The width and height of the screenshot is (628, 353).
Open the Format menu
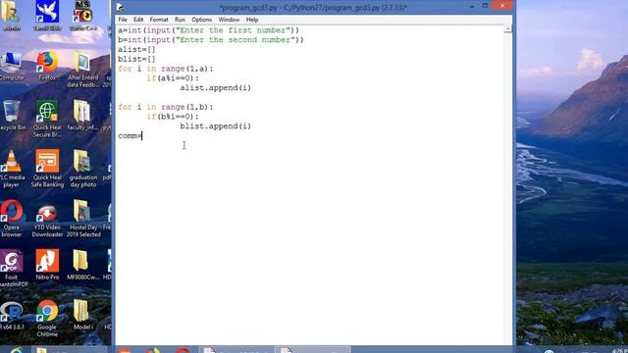click(x=159, y=20)
